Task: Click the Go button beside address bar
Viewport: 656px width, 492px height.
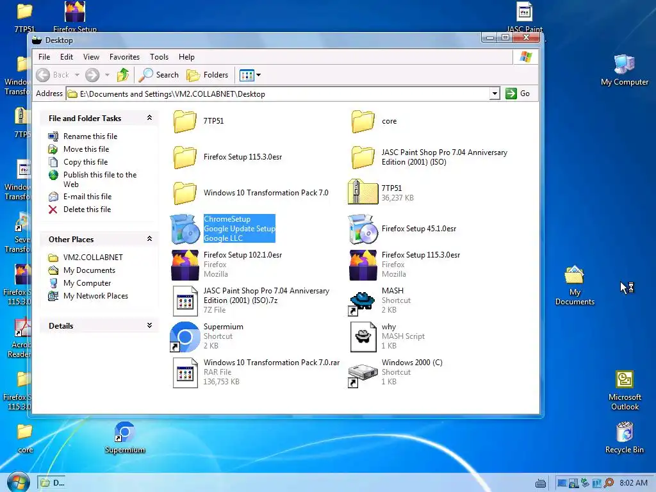Action: [518, 94]
